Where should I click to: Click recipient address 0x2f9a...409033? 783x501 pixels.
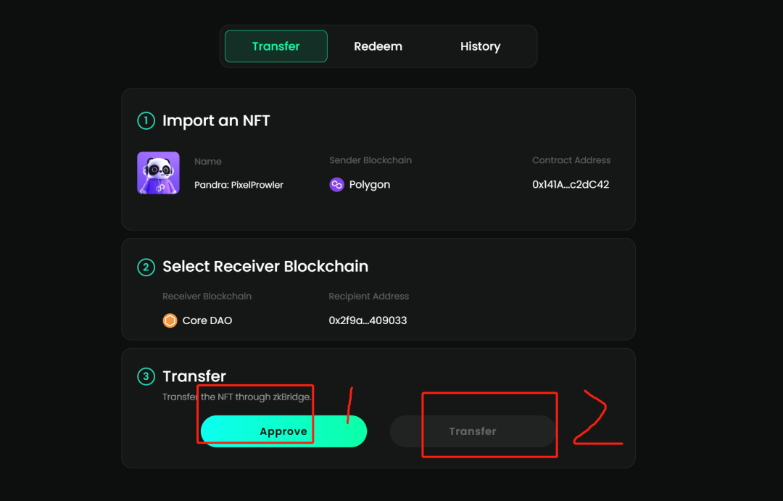pos(368,320)
